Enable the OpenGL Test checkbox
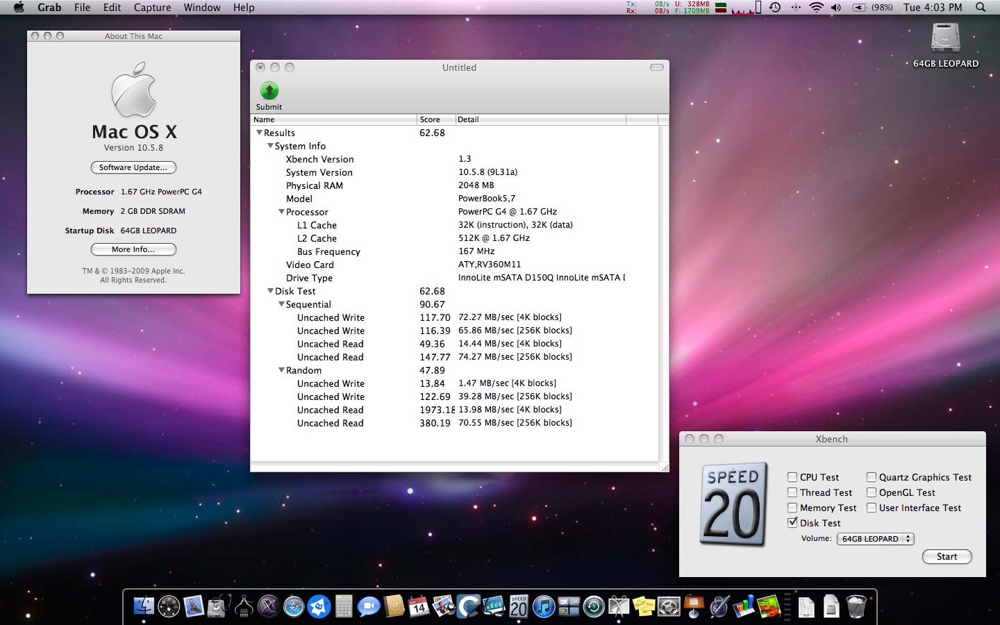This screenshot has width=1000, height=625. click(x=872, y=492)
